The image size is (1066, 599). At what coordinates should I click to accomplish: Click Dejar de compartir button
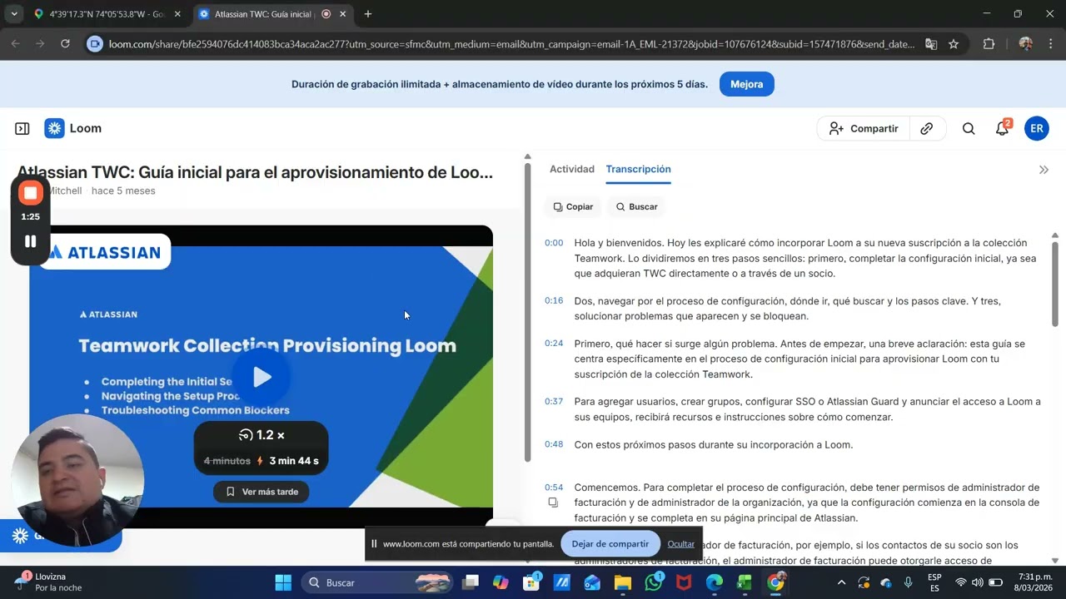click(x=610, y=544)
